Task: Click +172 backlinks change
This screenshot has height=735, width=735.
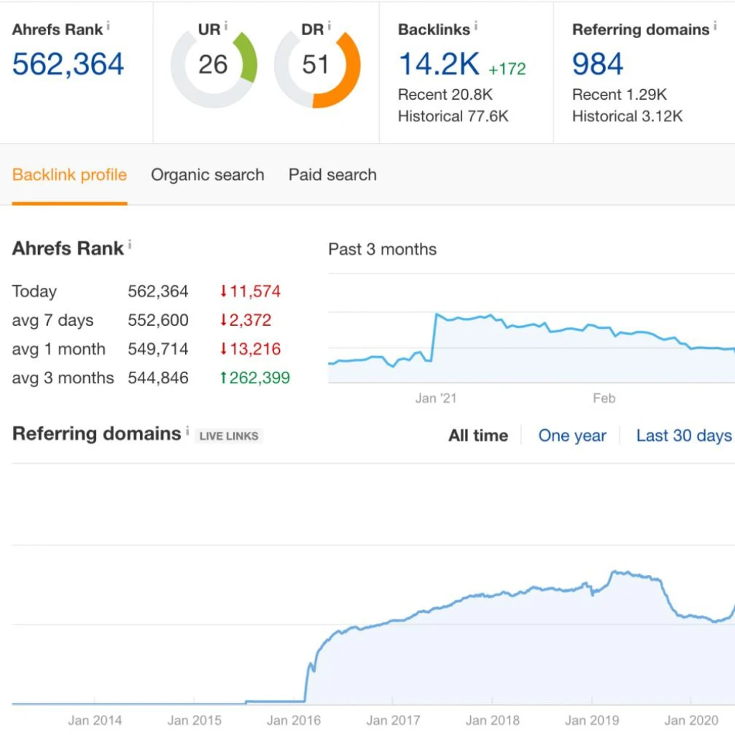Action: click(x=507, y=69)
